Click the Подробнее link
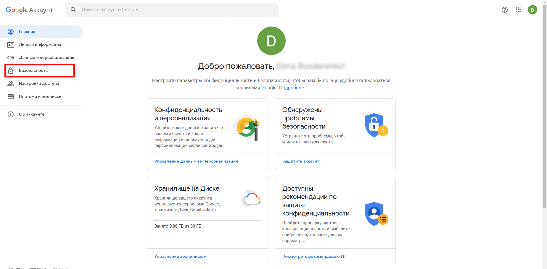This screenshot has width=547, height=269. click(x=293, y=88)
